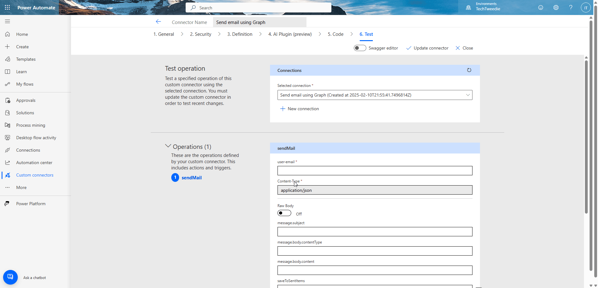Image resolution: width=598 pixels, height=288 pixels.
Task: Go to the Code wizard step
Action: (x=335, y=34)
